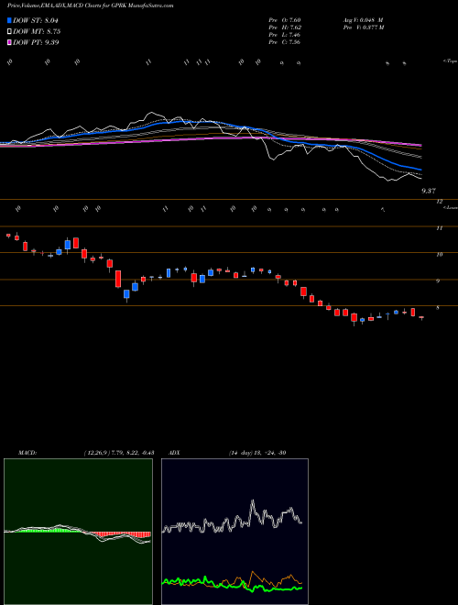The height and width of the screenshot is (605, 458).
Task: Click the MACD parameters '(12,26,9) 7.79, 8.22, -0.43'
Action: [x=119, y=453]
